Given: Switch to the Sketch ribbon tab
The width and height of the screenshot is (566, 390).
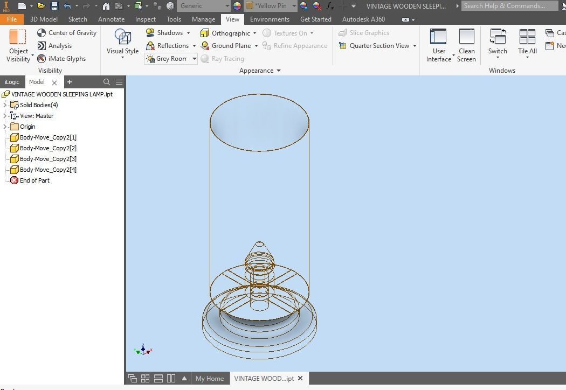Looking at the screenshot, I should 78,19.
